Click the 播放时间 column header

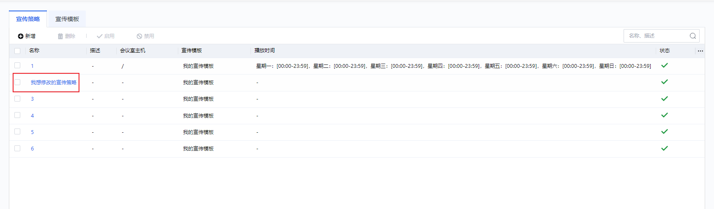click(x=264, y=51)
